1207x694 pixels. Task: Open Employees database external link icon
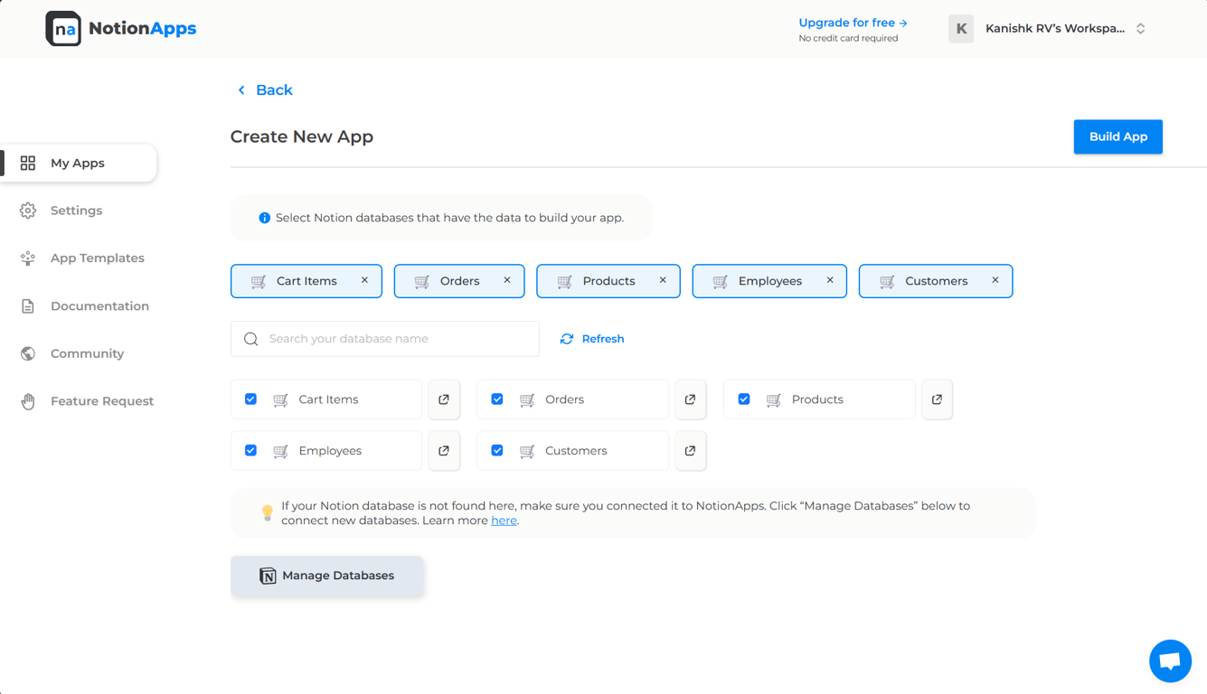click(444, 451)
